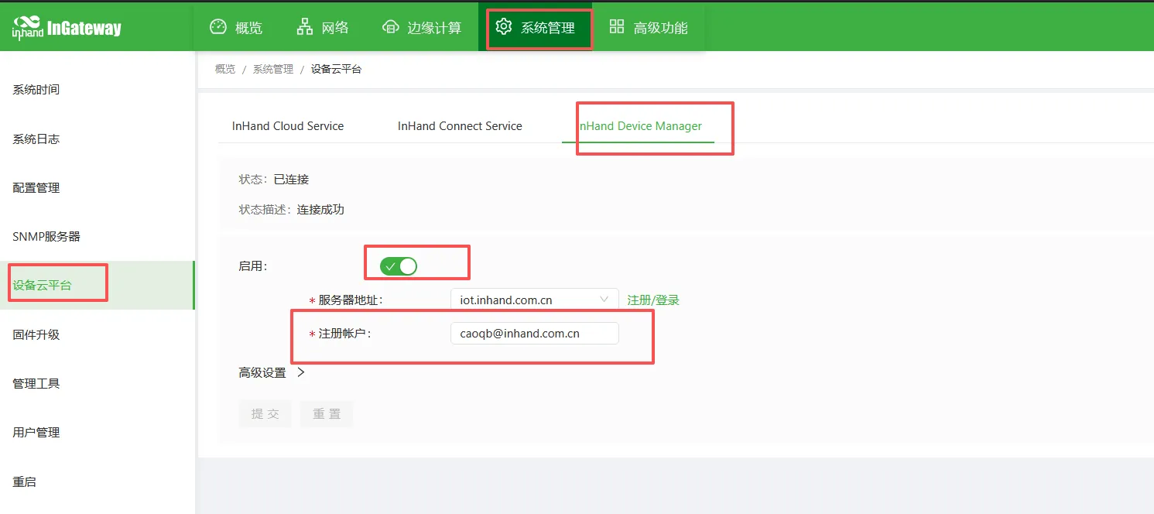
Task: Click the 系统管理 breadcrumb link
Action: pyautogui.click(x=273, y=70)
